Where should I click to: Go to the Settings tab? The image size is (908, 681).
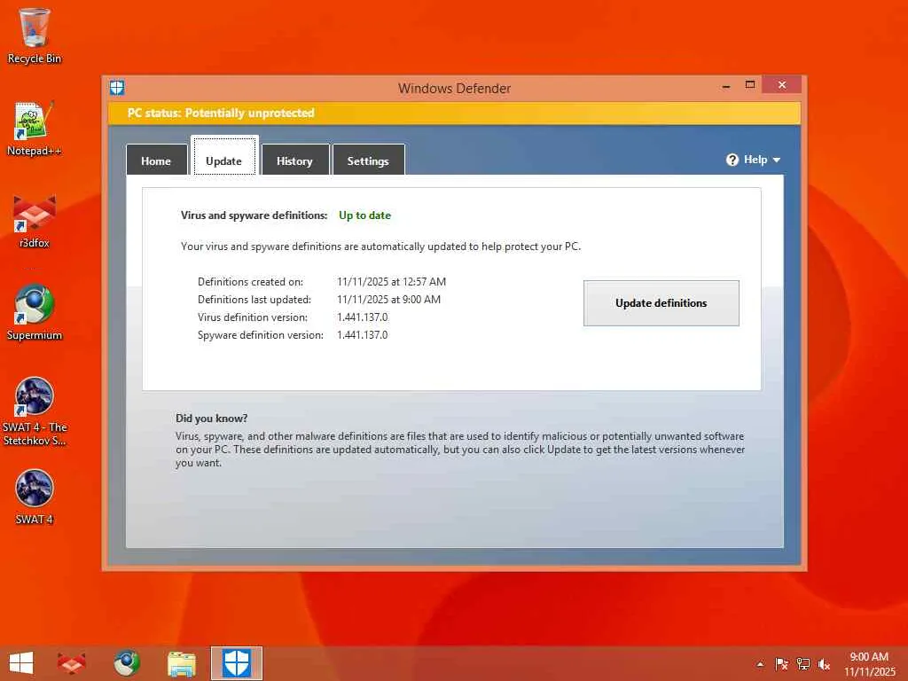(368, 160)
